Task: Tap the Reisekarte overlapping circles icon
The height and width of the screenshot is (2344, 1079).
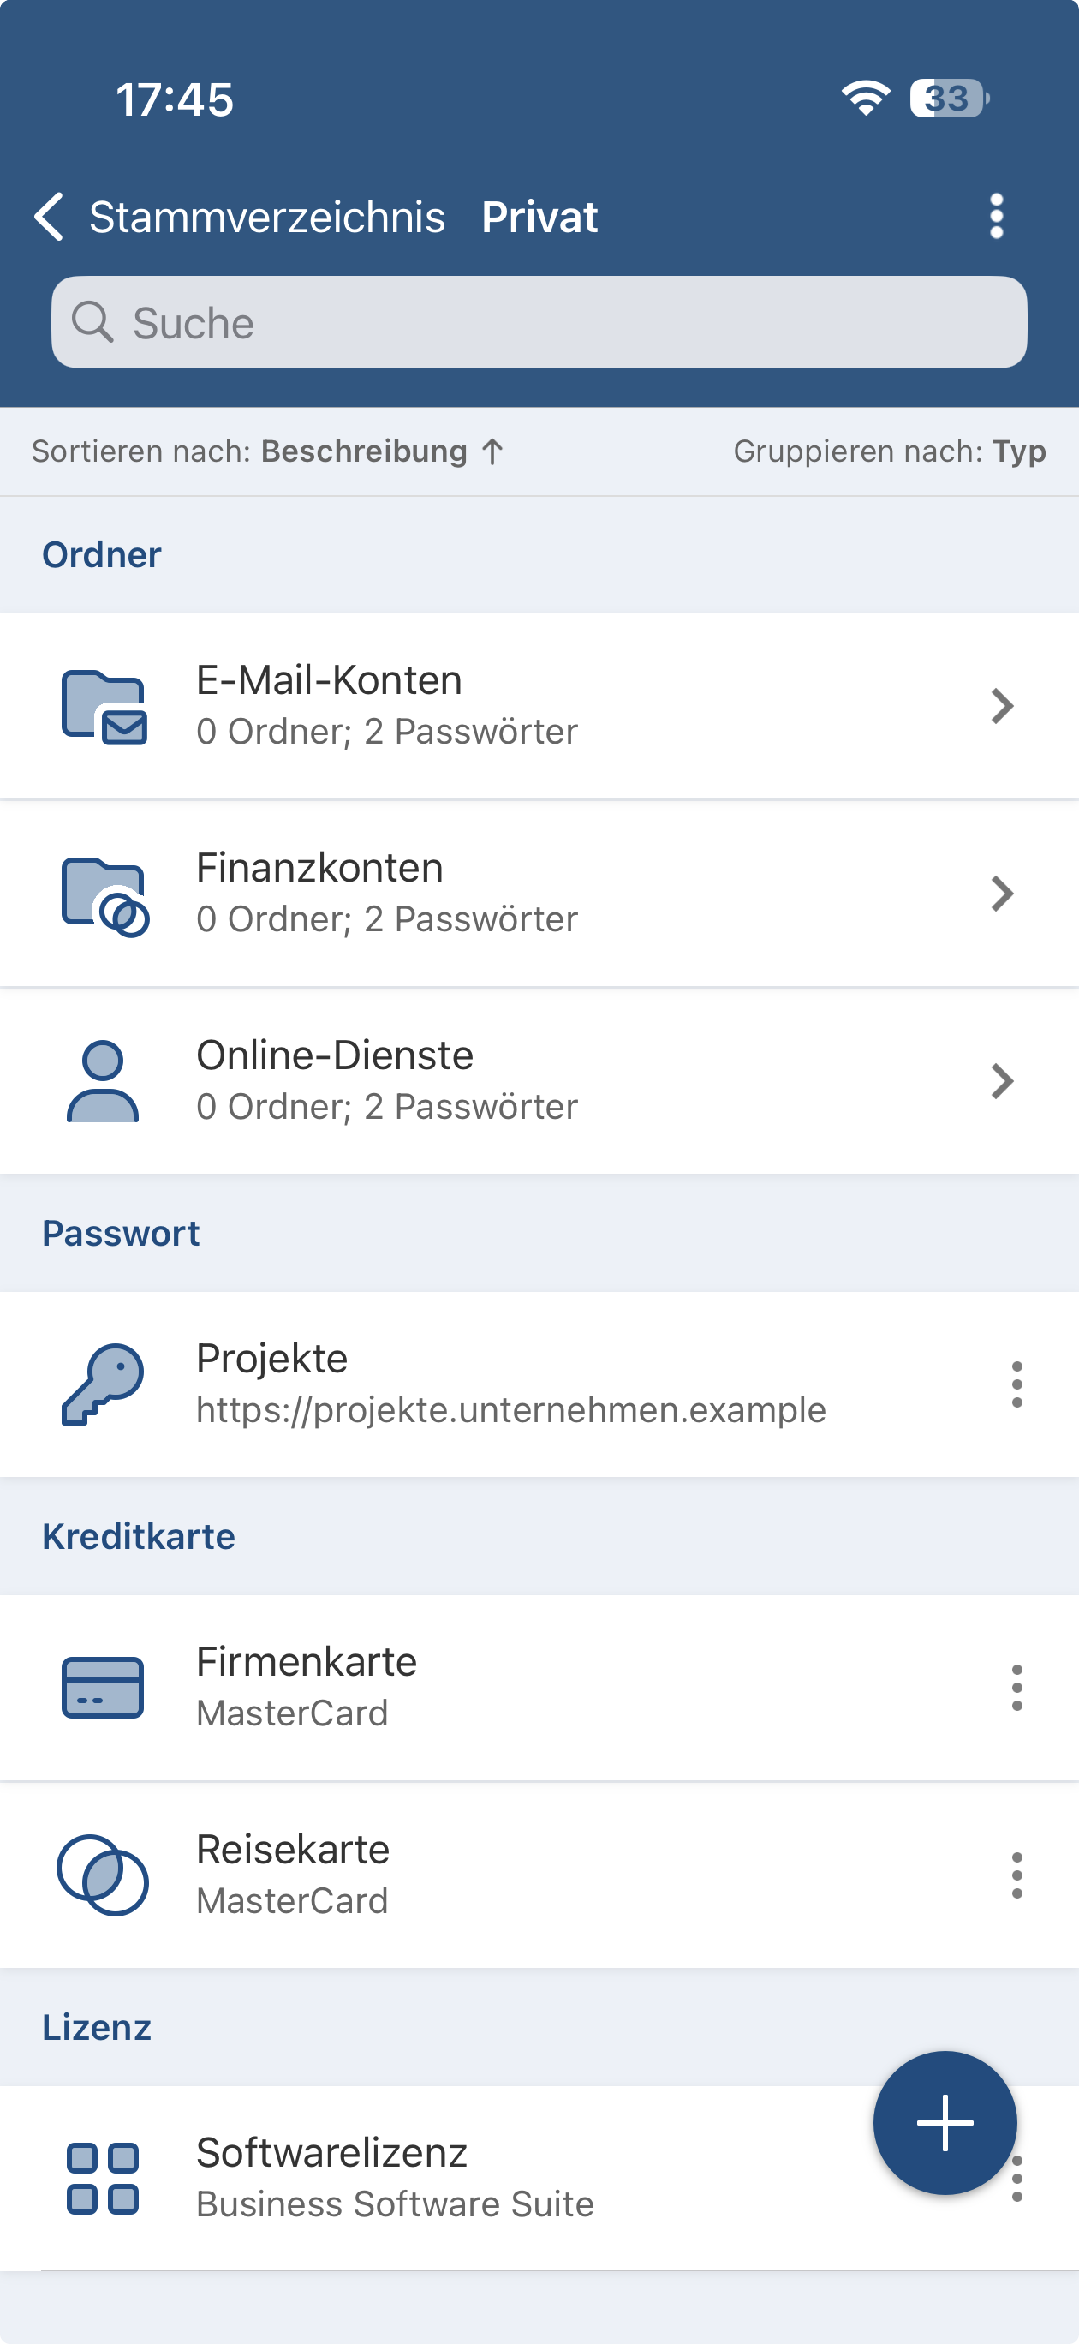Action: tap(103, 1875)
